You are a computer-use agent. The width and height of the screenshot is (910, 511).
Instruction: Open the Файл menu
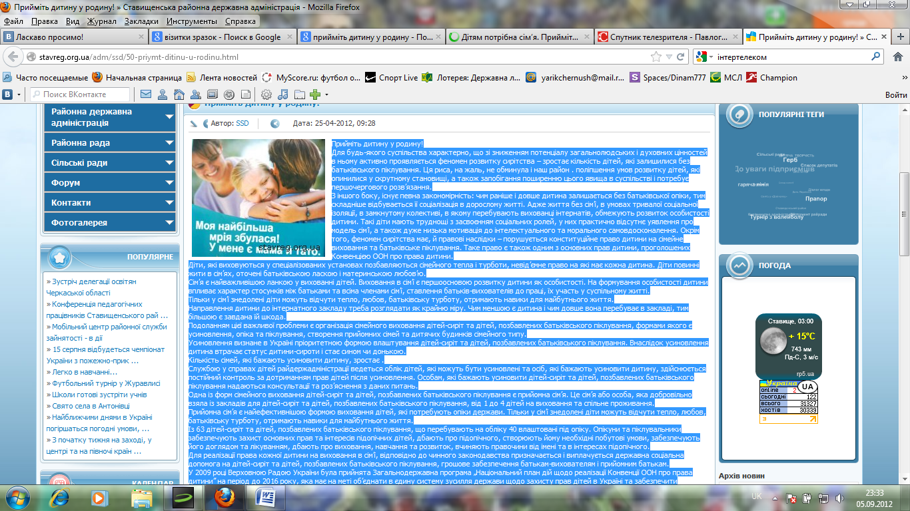(x=14, y=21)
